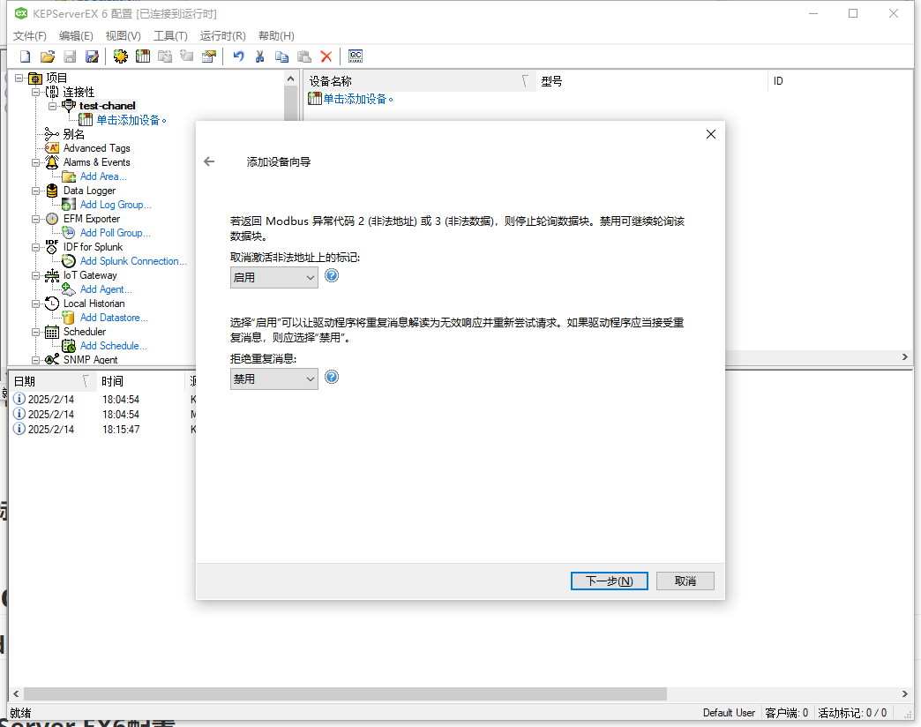Click the Save project floppy icon

(x=70, y=56)
